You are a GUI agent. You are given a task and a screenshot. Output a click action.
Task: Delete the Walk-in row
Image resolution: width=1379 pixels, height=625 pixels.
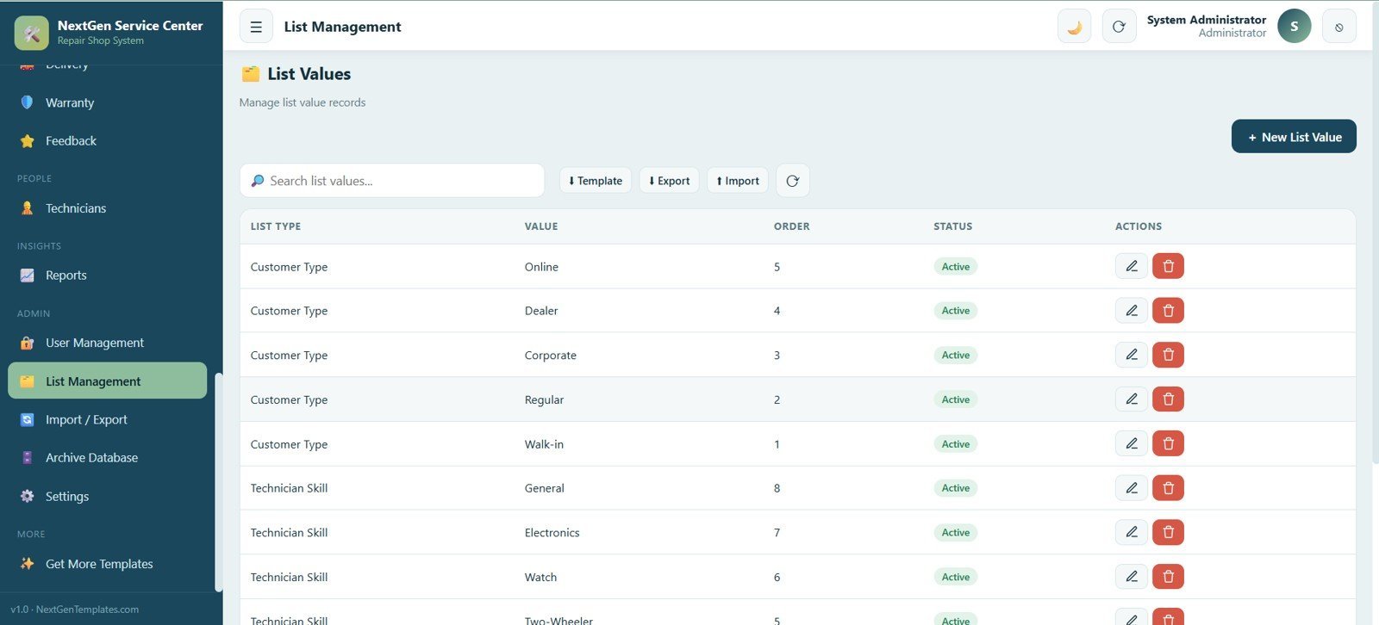(x=1168, y=443)
